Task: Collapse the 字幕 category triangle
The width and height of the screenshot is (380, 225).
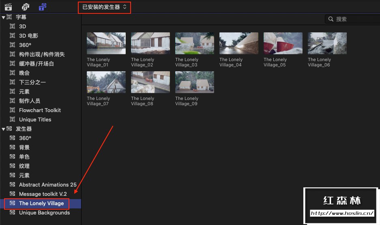Action: (x=3, y=17)
